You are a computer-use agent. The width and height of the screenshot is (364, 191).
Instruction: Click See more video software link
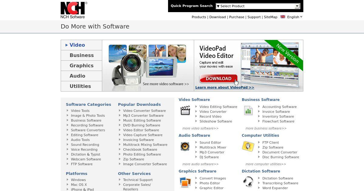[166, 84]
